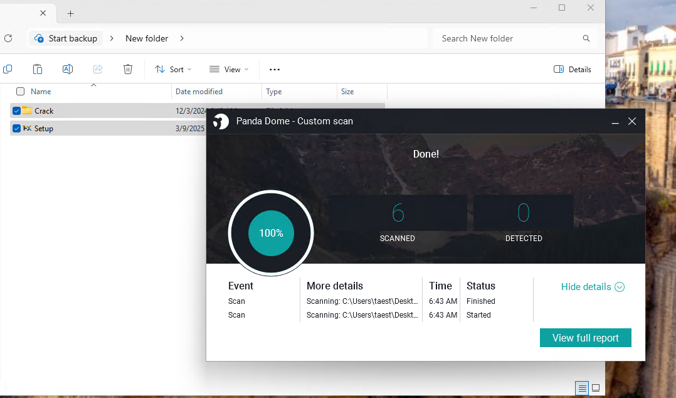Toggle the Details pane button
Screen dimensions: 676x398
(x=572, y=70)
